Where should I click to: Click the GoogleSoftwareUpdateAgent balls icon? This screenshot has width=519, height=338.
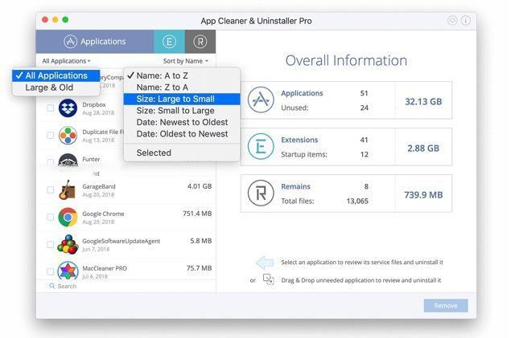coord(68,245)
